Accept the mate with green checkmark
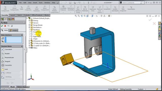 coord(2,26)
